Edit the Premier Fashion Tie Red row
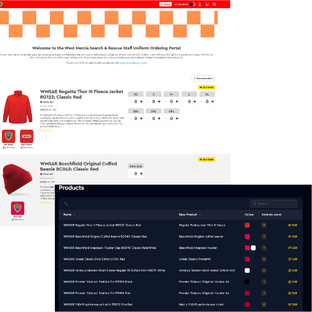The image size is (312, 312). (x=293, y=293)
